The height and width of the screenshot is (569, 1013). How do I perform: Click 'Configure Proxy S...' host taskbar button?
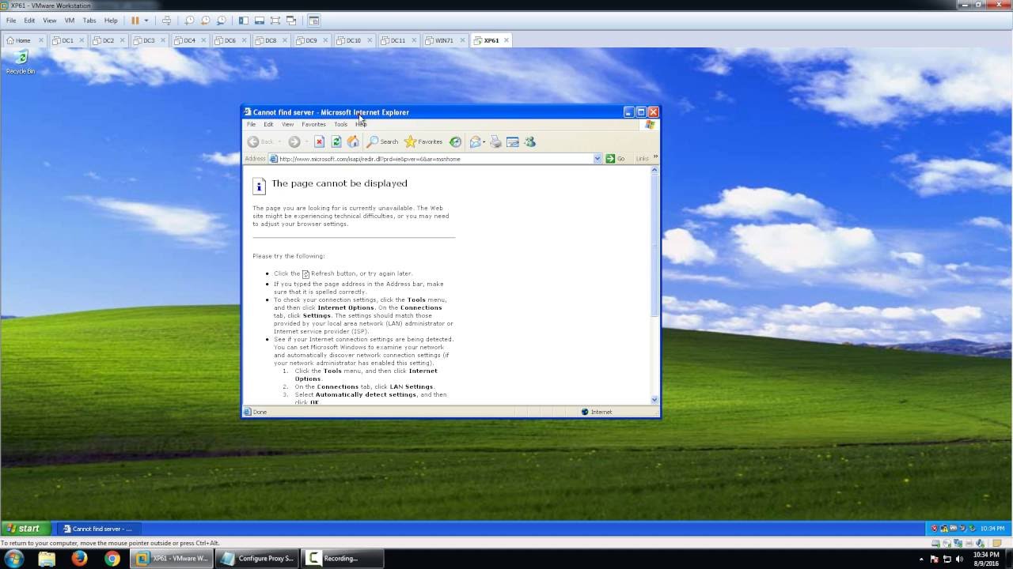point(257,559)
